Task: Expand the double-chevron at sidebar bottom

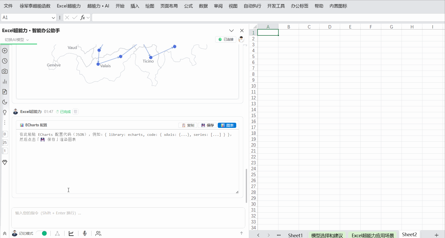Action: pos(5,233)
